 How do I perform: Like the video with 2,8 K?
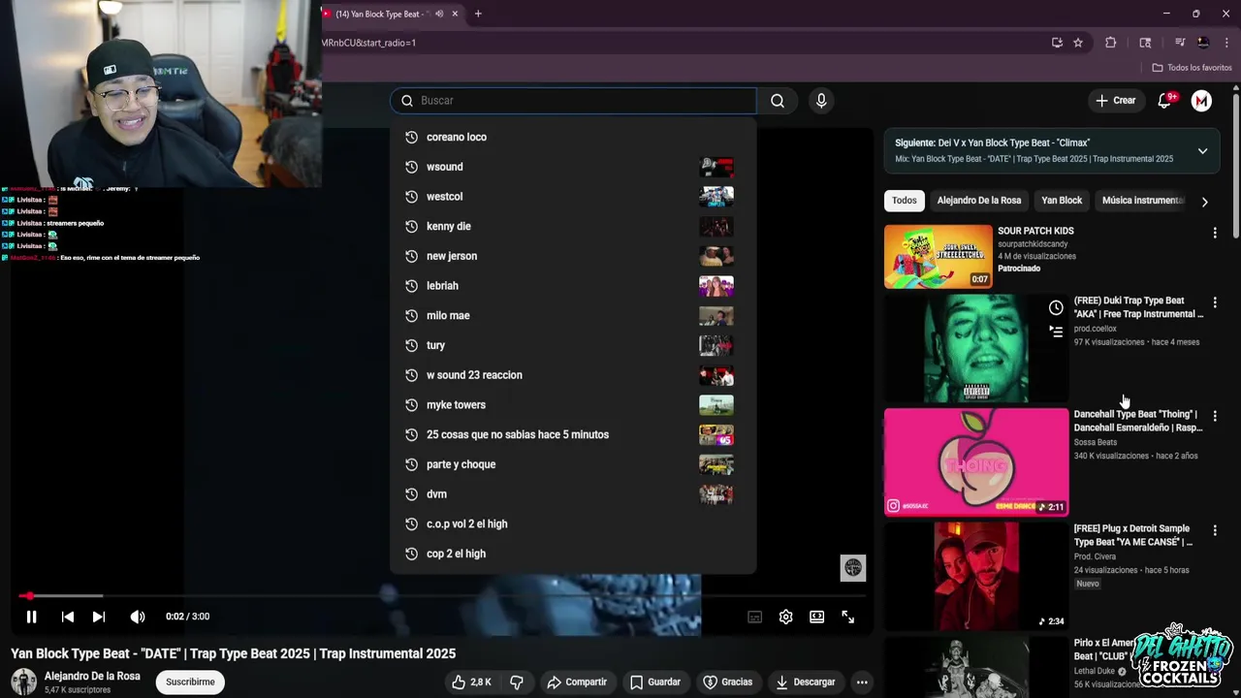pos(471,682)
